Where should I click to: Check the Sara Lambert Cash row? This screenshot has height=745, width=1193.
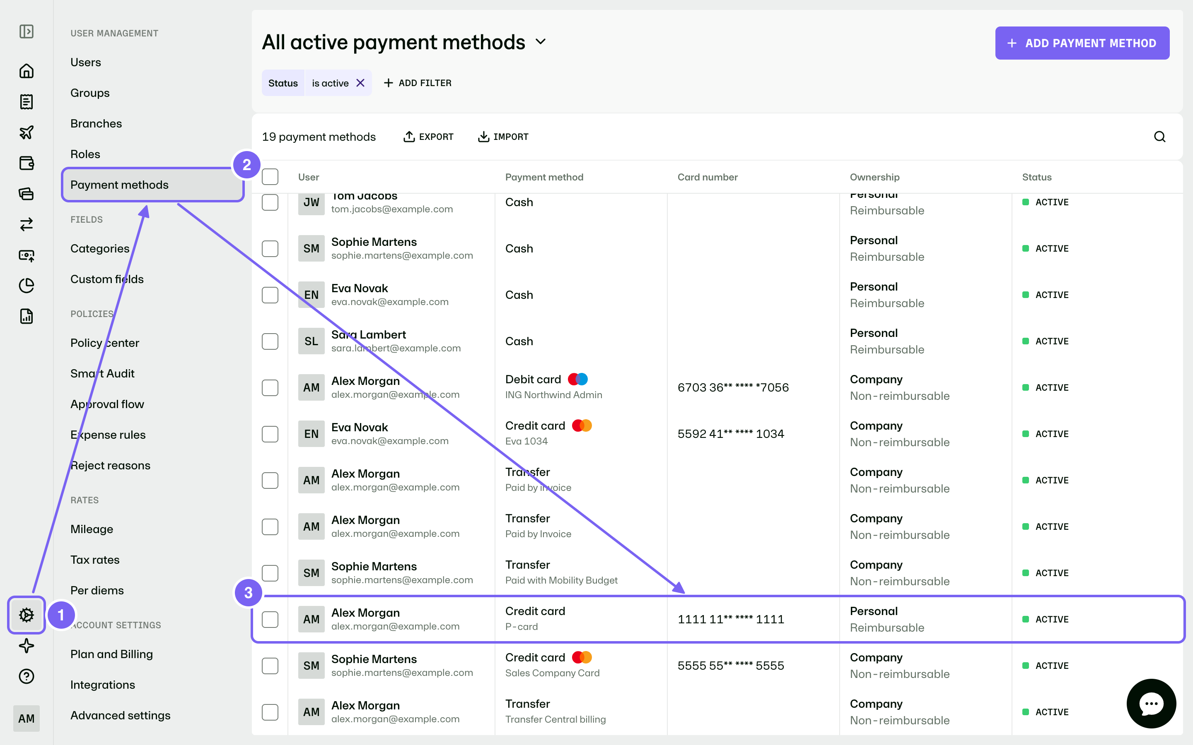270,341
